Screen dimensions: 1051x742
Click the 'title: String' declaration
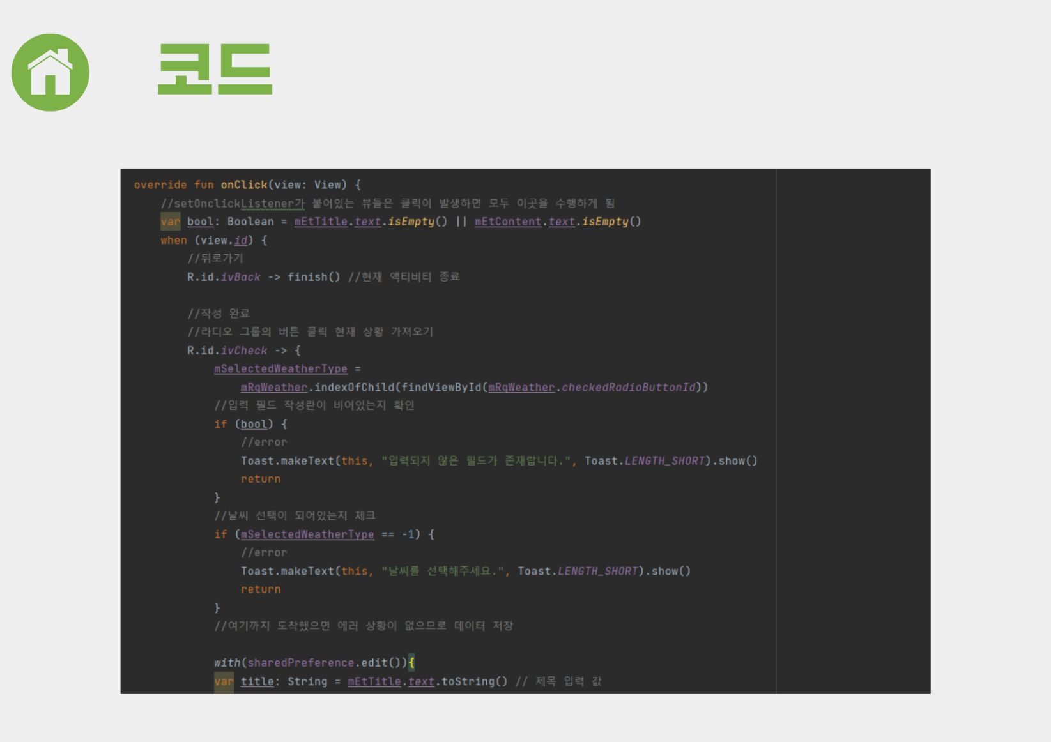point(284,681)
